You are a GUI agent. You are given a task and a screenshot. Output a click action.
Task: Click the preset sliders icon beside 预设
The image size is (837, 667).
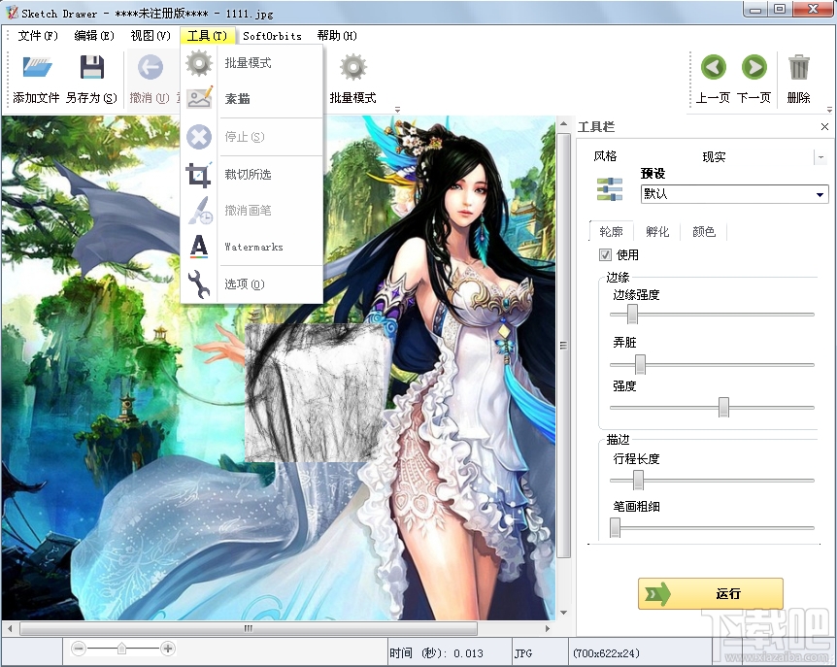610,189
